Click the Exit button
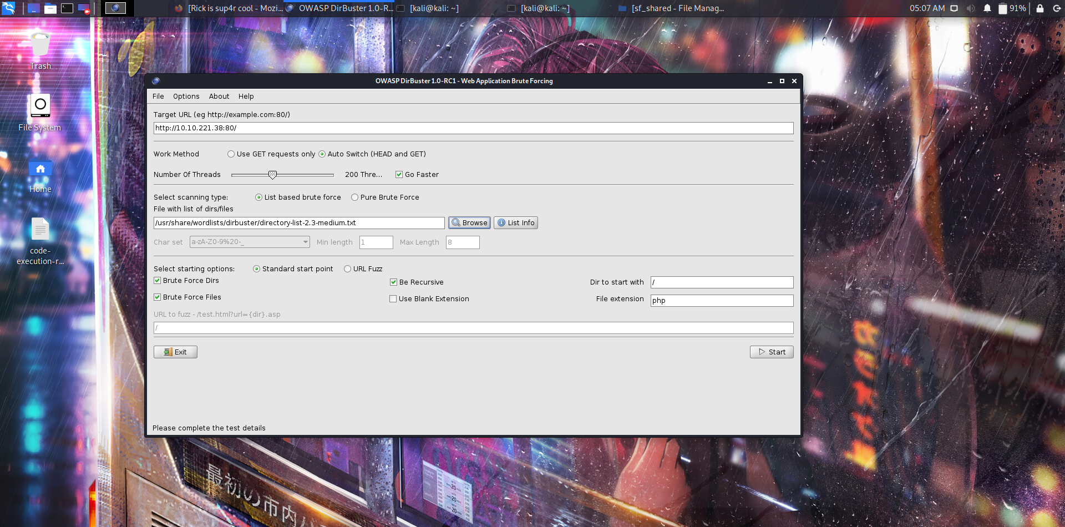Screen dimensions: 1065x527 point(175,352)
